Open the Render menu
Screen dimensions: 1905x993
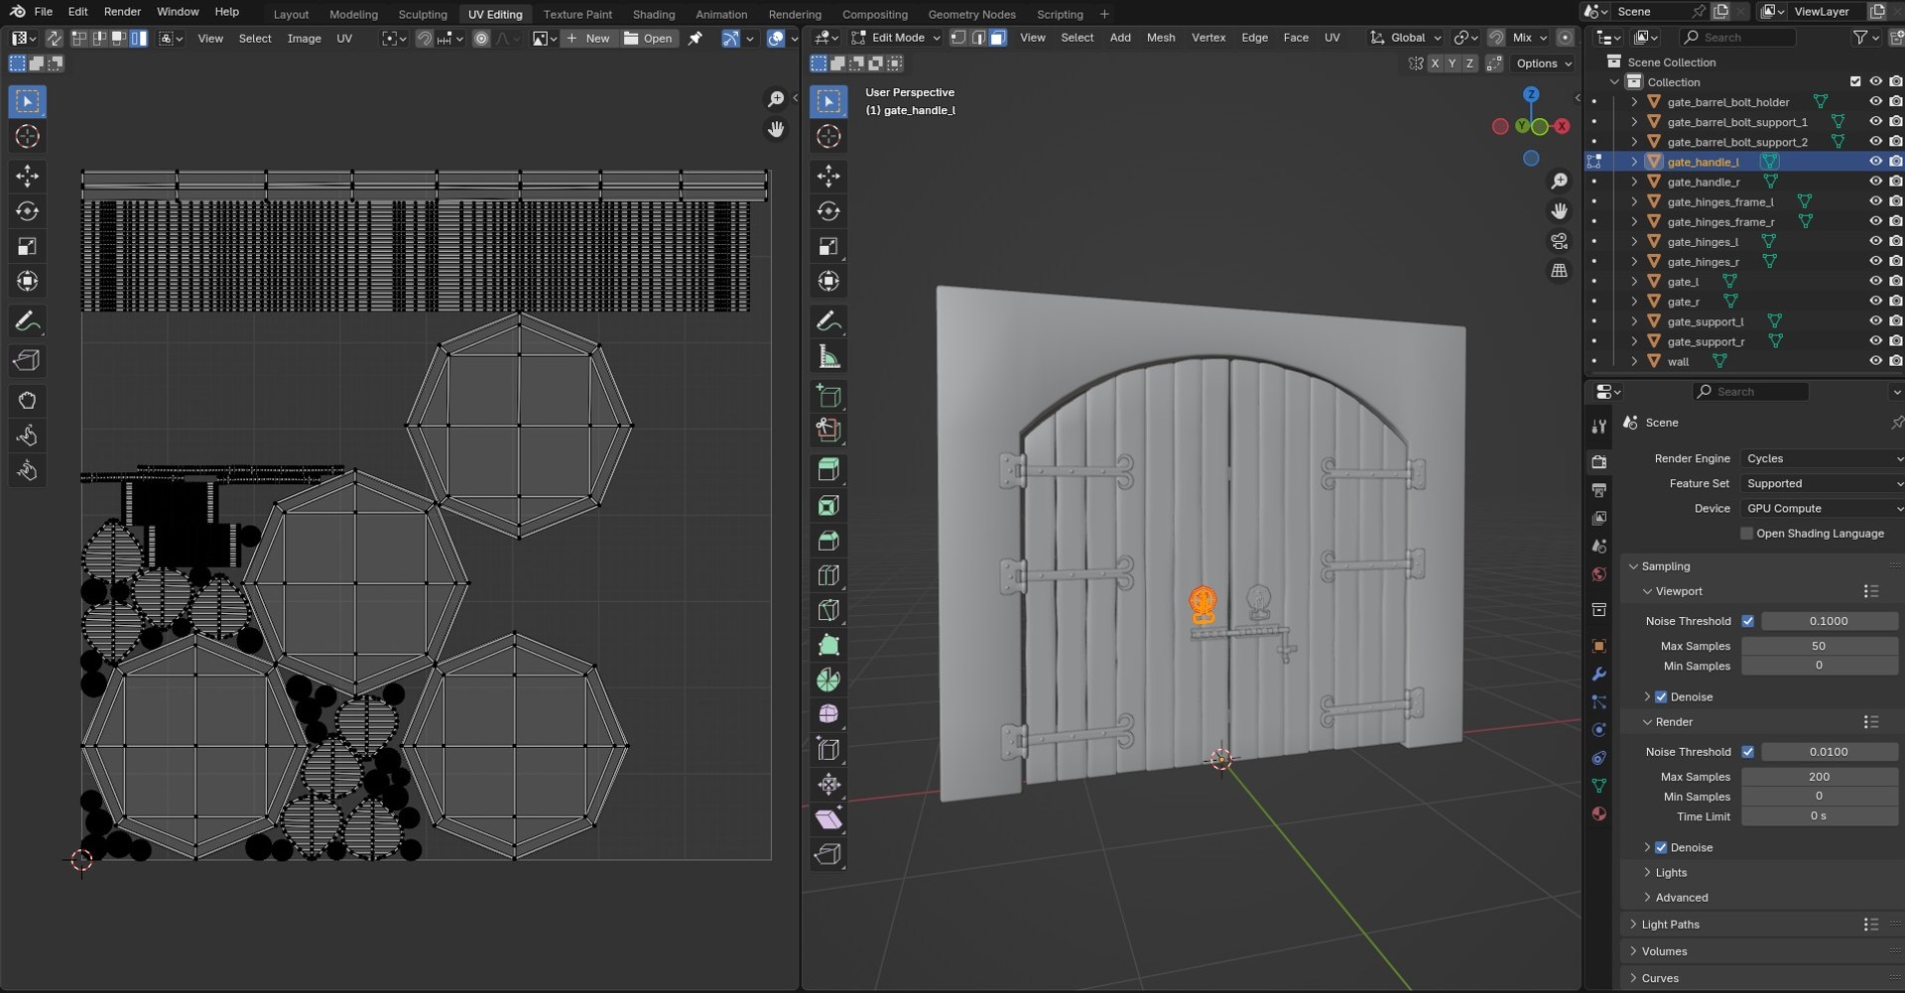click(x=122, y=12)
